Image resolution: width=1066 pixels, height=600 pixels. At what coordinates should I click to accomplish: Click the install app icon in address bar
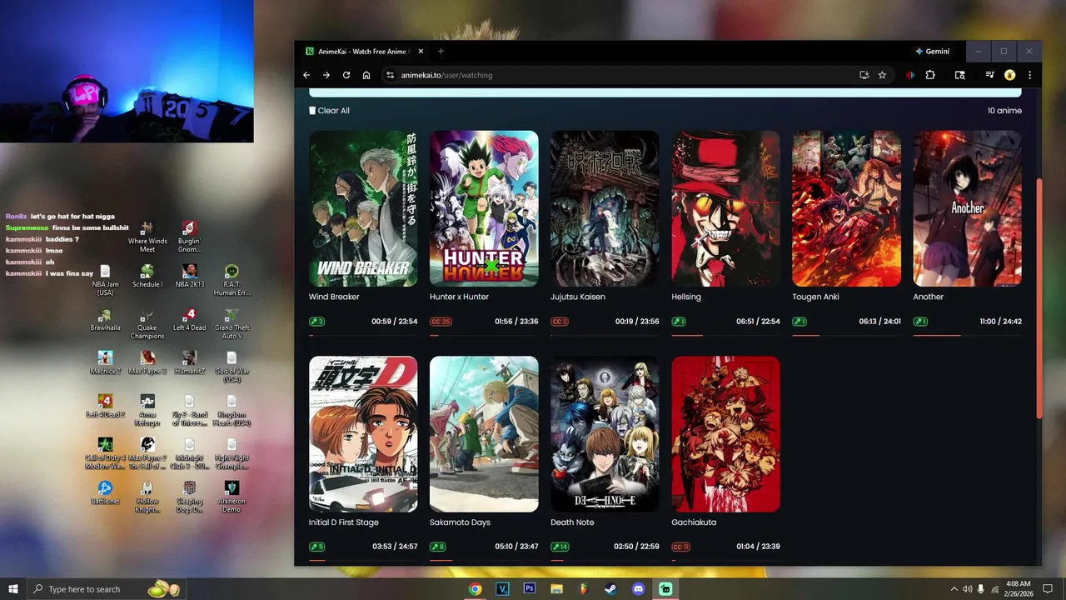click(864, 75)
